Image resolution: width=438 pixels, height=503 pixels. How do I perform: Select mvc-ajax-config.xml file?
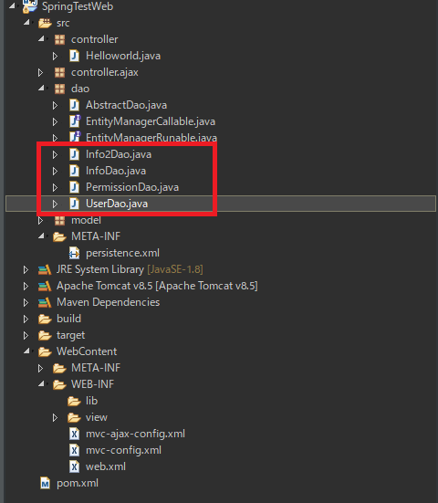coord(135,434)
